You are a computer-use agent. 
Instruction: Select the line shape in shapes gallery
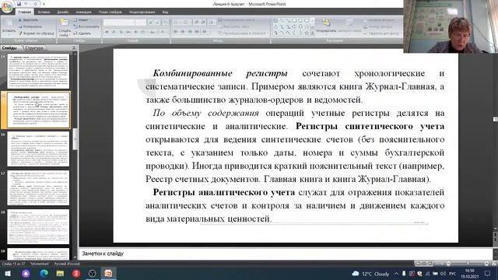(x=282, y=21)
